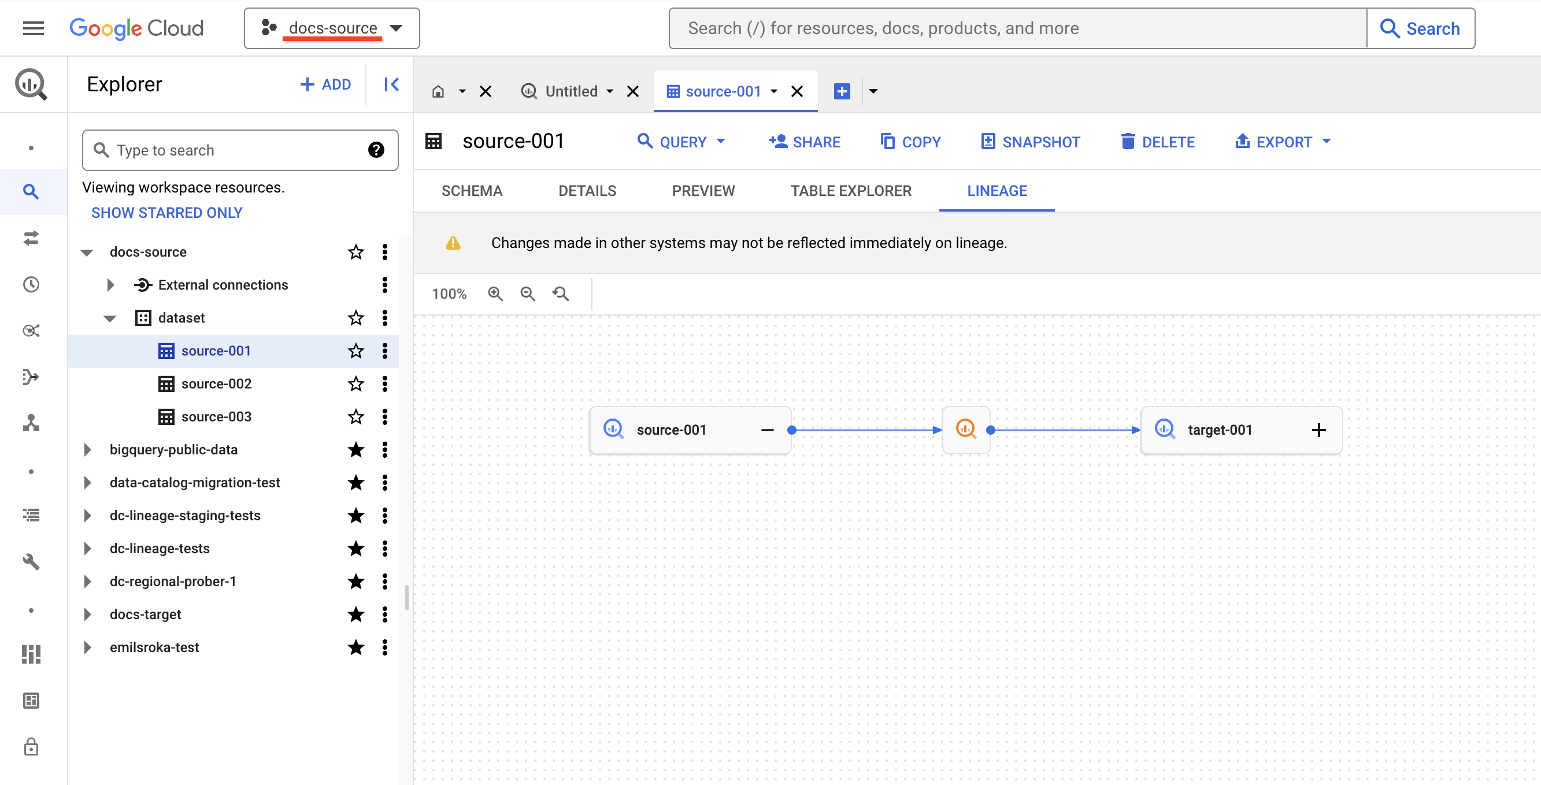Click SHOW STARRED ONLY link

click(x=167, y=212)
